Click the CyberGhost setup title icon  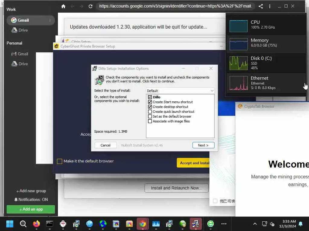(56, 46)
